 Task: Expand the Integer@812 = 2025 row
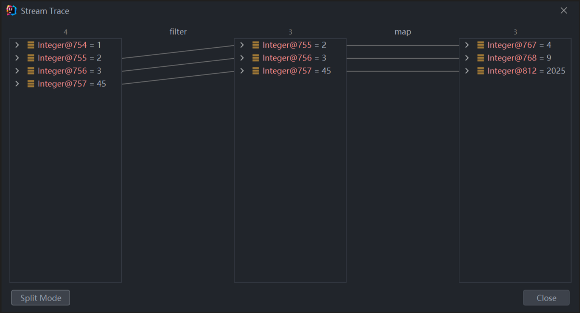pos(467,71)
